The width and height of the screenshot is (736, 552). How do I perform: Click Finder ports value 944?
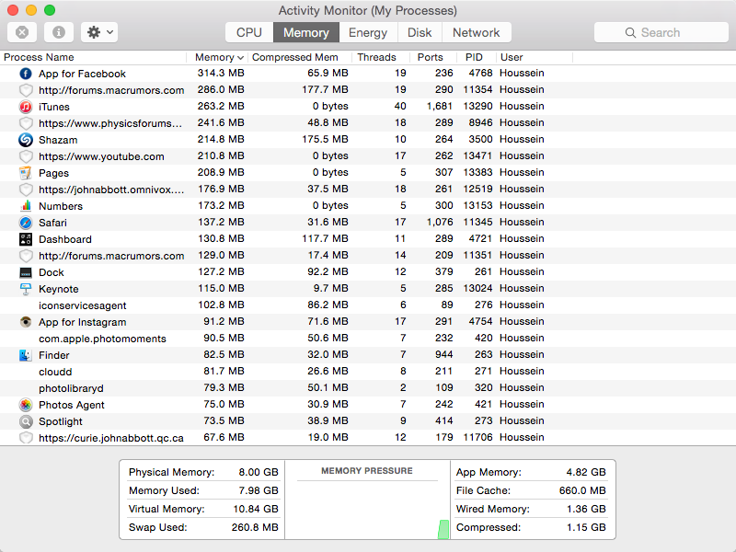[x=444, y=354]
